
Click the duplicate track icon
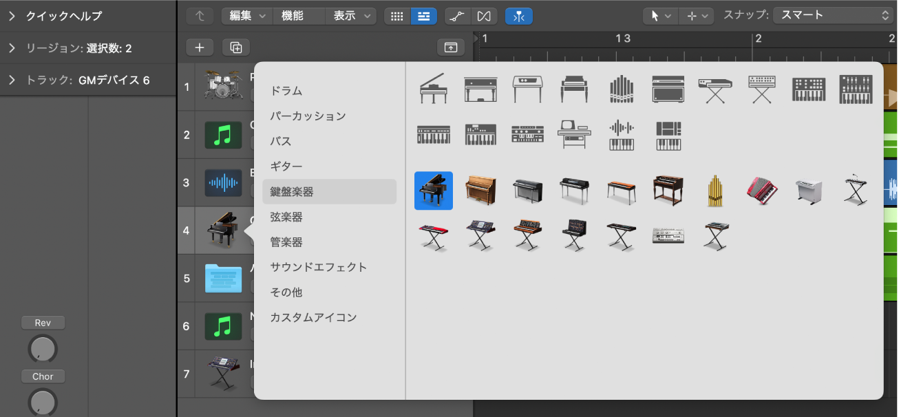click(236, 47)
